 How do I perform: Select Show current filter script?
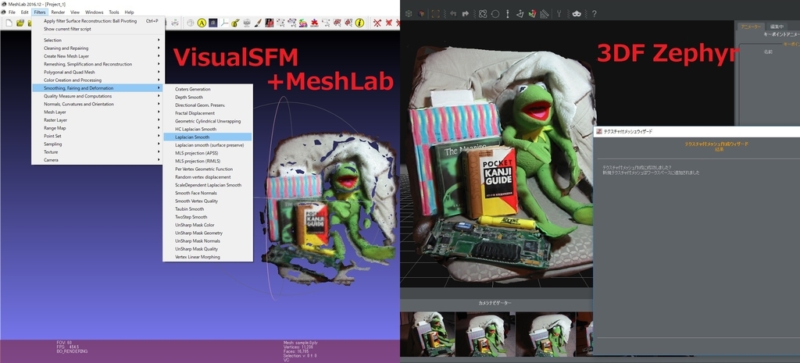tap(98, 29)
